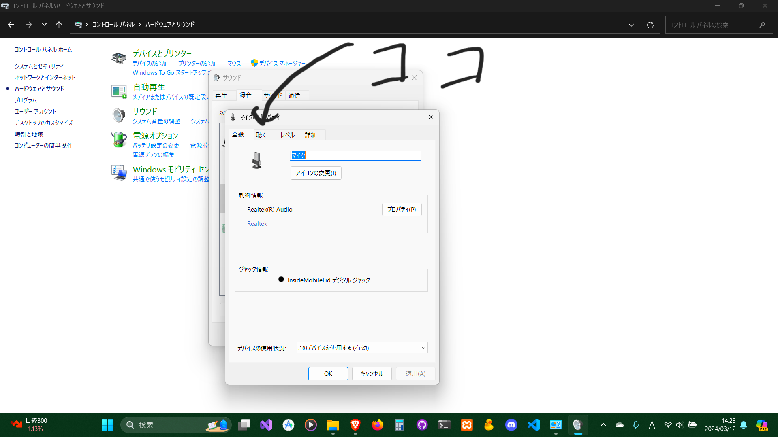Expand the address bar history dropdown
Screen dimensions: 778x437
click(x=631, y=25)
